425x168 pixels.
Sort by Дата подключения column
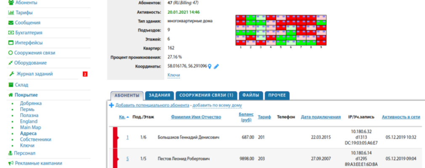click(x=321, y=117)
